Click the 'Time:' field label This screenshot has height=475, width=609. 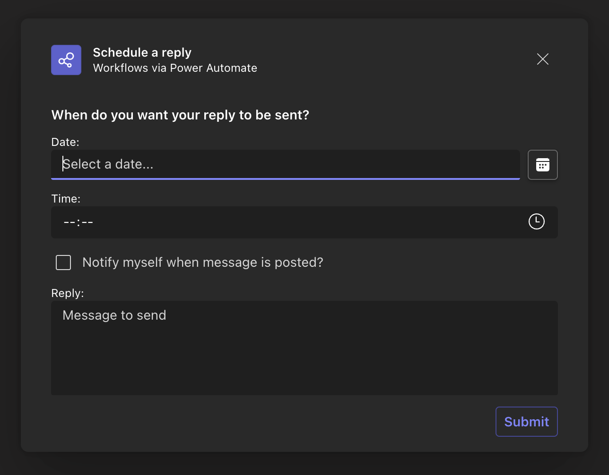(66, 199)
